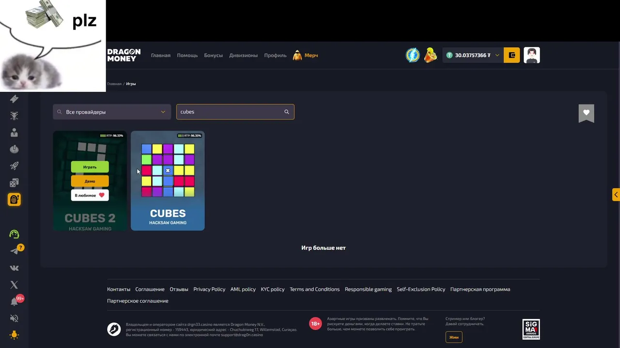Open Telegram icon in sidebar
The width and height of the screenshot is (620, 348).
(x=15, y=251)
